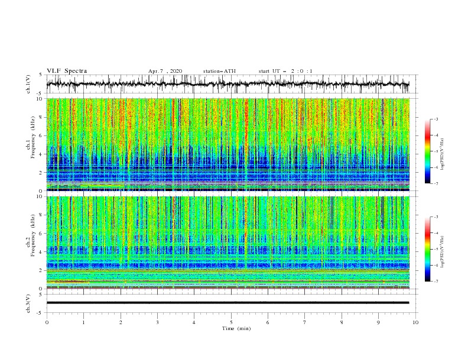This screenshot has width=468, height=362.
Task: Click the "VLF Spectra" plot title
Action: (x=67, y=71)
